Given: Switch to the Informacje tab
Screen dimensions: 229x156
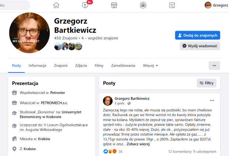Looking at the screenshot, I should pyautogui.click(x=37, y=65).
